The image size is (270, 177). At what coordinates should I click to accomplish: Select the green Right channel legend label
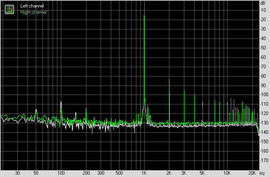(x=33, y=12)
